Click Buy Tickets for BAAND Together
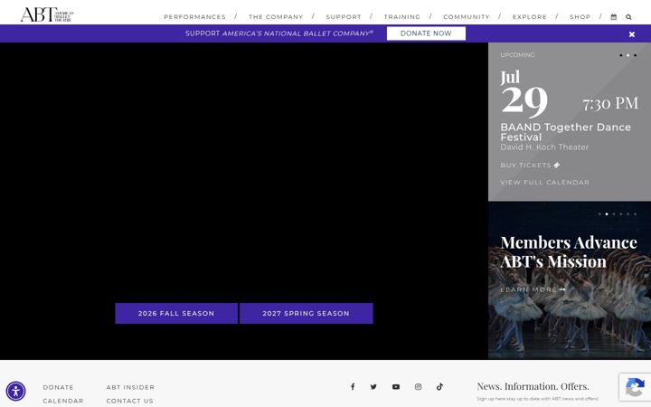651x407 pixels. coord(530,166)
